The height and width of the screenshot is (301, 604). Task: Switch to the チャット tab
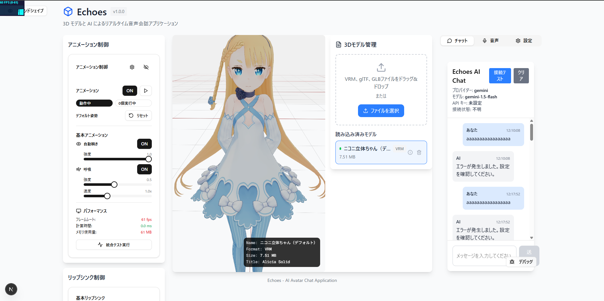coord(457,41)
